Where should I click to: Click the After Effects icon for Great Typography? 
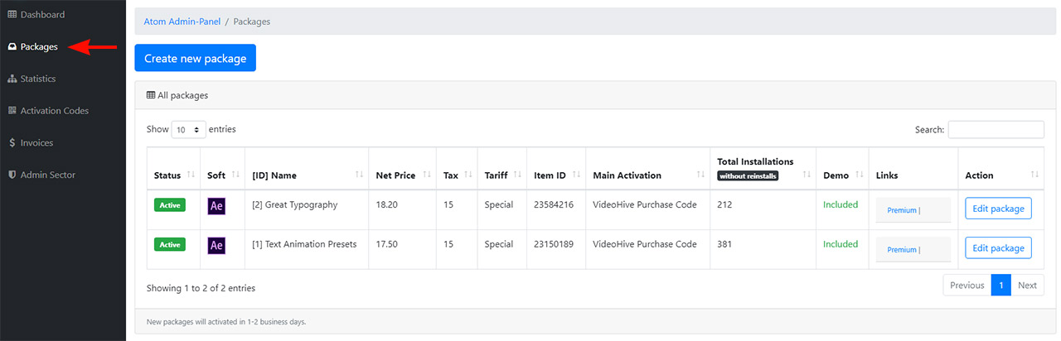[216, 206]
